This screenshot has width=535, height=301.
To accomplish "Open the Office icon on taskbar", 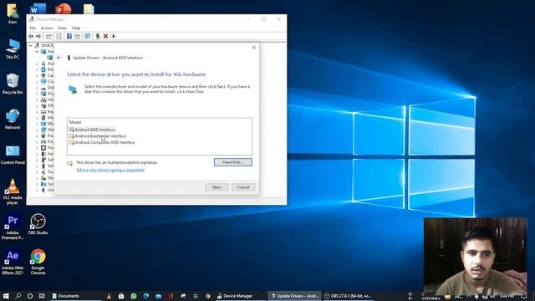I will (x=171, y=296).
